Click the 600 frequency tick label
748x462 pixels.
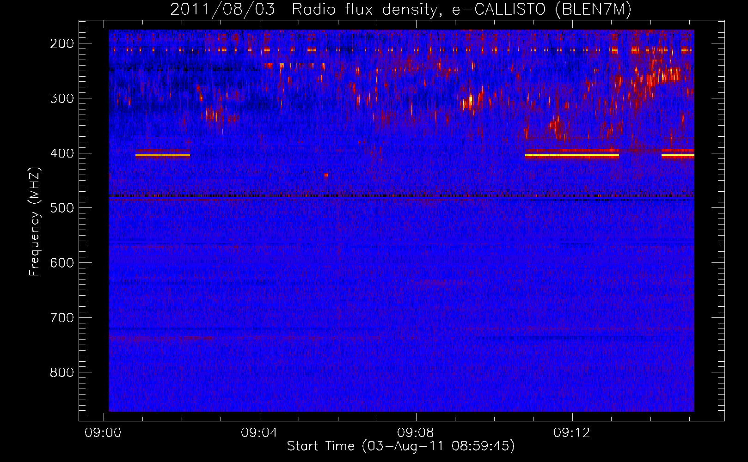(62, 263)
